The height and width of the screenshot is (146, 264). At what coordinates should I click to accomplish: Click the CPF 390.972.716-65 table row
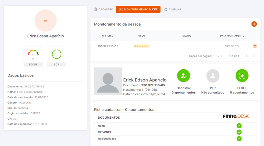coord(175,46)
